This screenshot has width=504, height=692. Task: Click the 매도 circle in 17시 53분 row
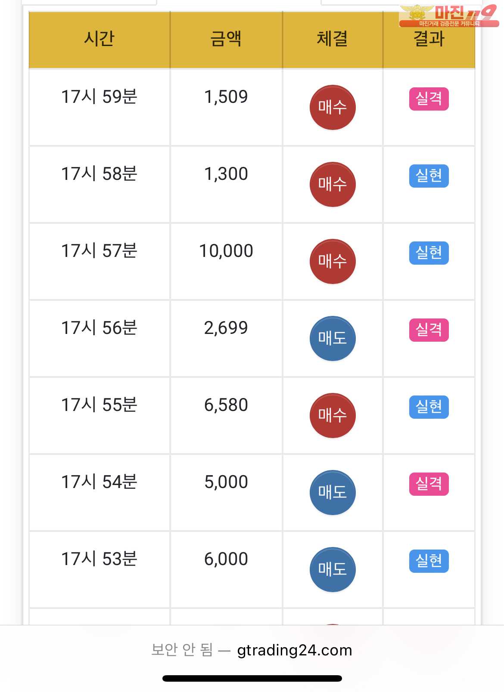(x=333, y=569)
